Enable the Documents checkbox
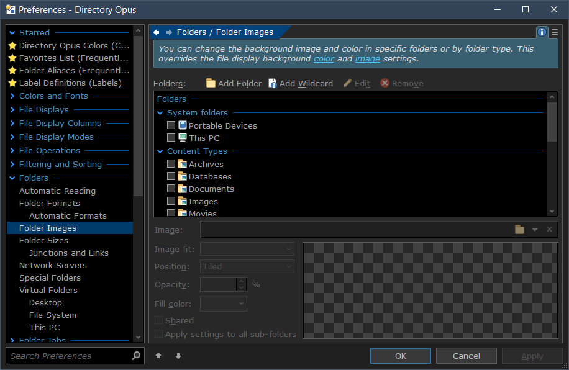 (x=171, y=189)
